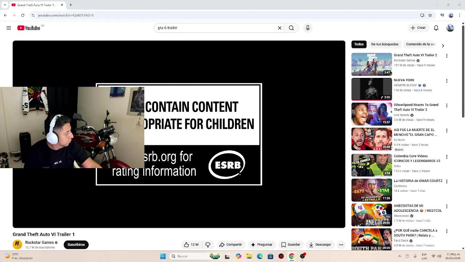Viewport: 465px width, 262px height.
Task: Open ANECDOTAS DE MI ADOLESCENCIA thumbnail
Action: (x=372, y=215)
